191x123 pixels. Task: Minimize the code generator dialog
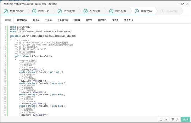click(178, 4)
